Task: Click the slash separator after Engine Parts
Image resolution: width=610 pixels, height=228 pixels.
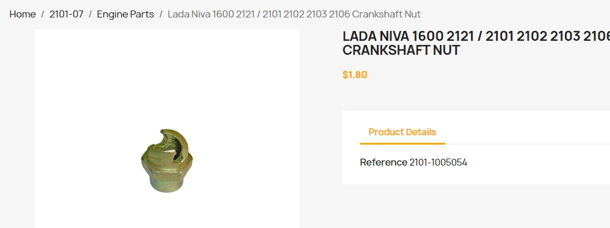Action: click(161, 15)
